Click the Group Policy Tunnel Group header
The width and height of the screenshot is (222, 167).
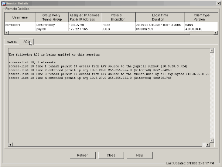point(52,17)
